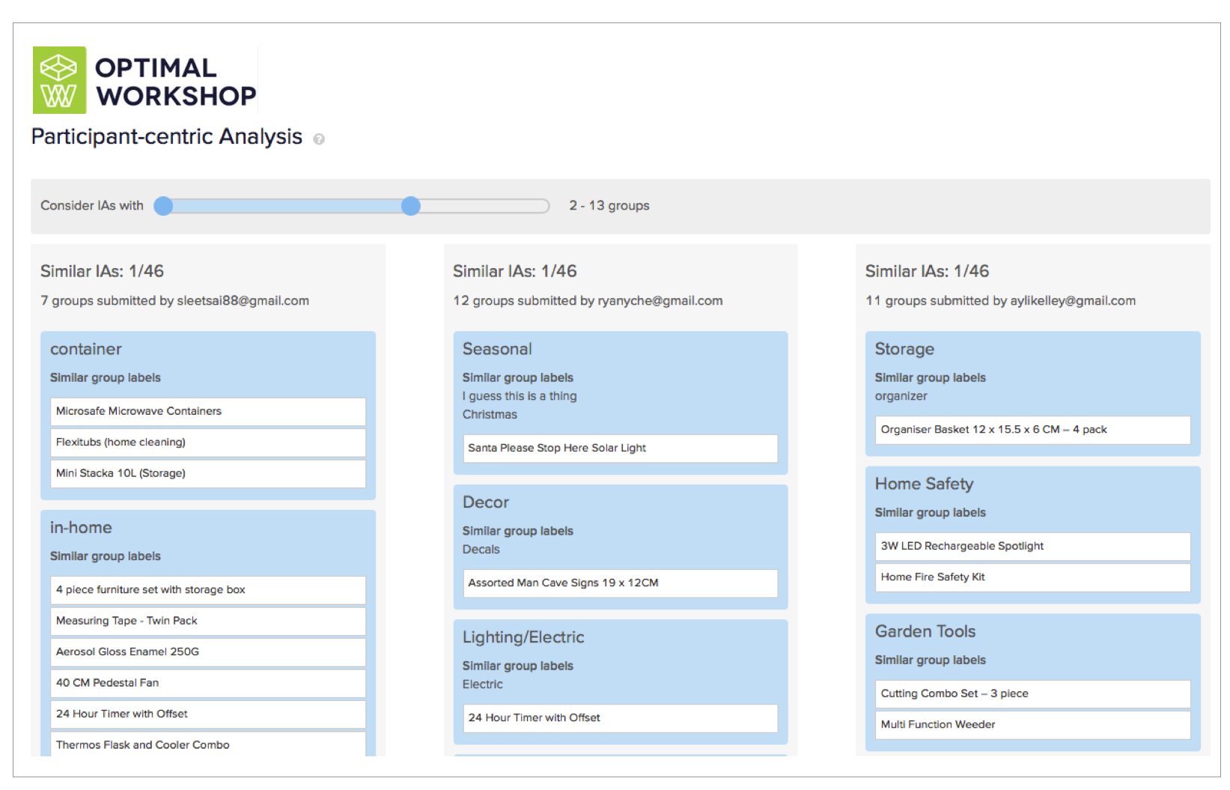The width and height of the screenshot is (1230, 790).
Task: Click the 'Christmas' similar label
Action: click(x=490, y=414)
